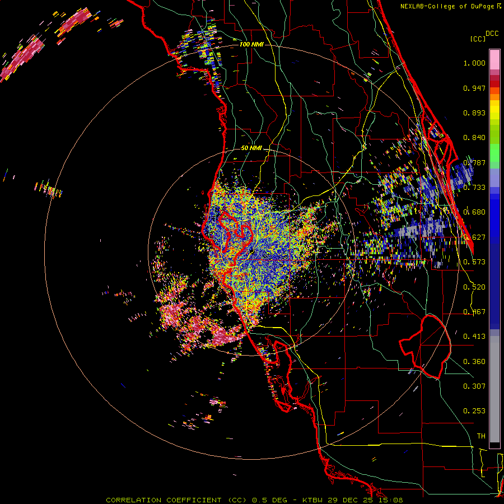Viewport: 504px width, 504px height.
Task: Select the 0.787 legend value
Action: click(x=474, y=162)
